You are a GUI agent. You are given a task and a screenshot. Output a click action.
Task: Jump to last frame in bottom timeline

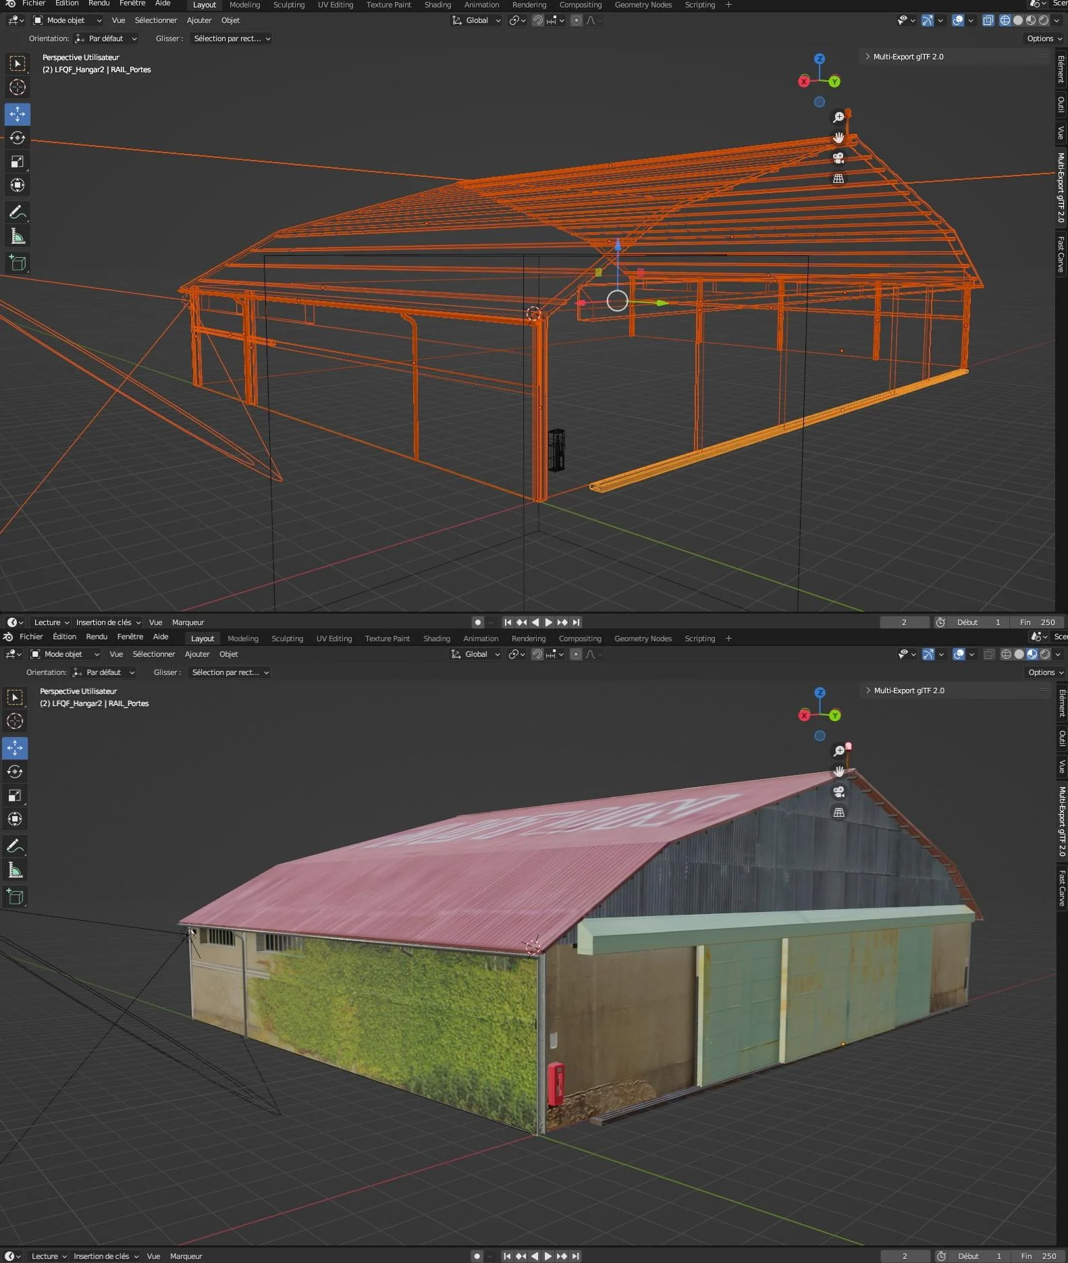coord(575,1256)
